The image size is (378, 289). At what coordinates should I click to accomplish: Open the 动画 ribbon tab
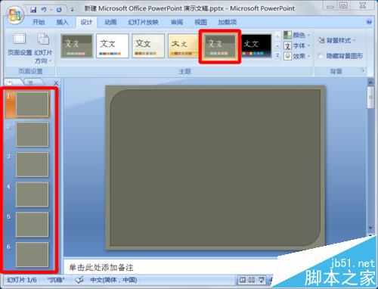[110, 22]
